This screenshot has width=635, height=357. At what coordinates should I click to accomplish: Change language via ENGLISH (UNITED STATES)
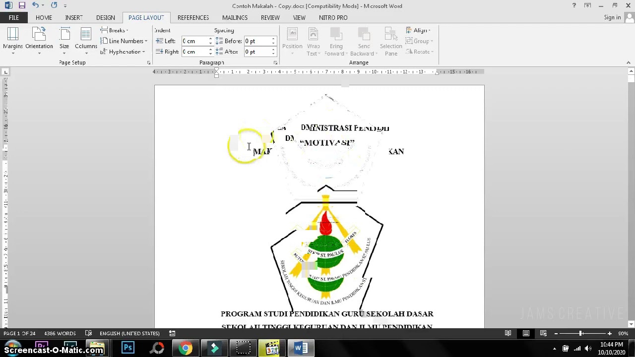point(129,333)
